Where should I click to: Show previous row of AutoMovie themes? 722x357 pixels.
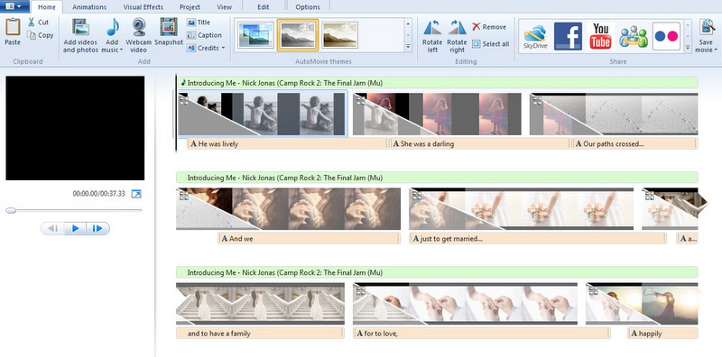point(408,23)
